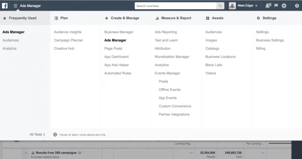
Task: Open Block Lists
Action: click(x=214, y=65)
